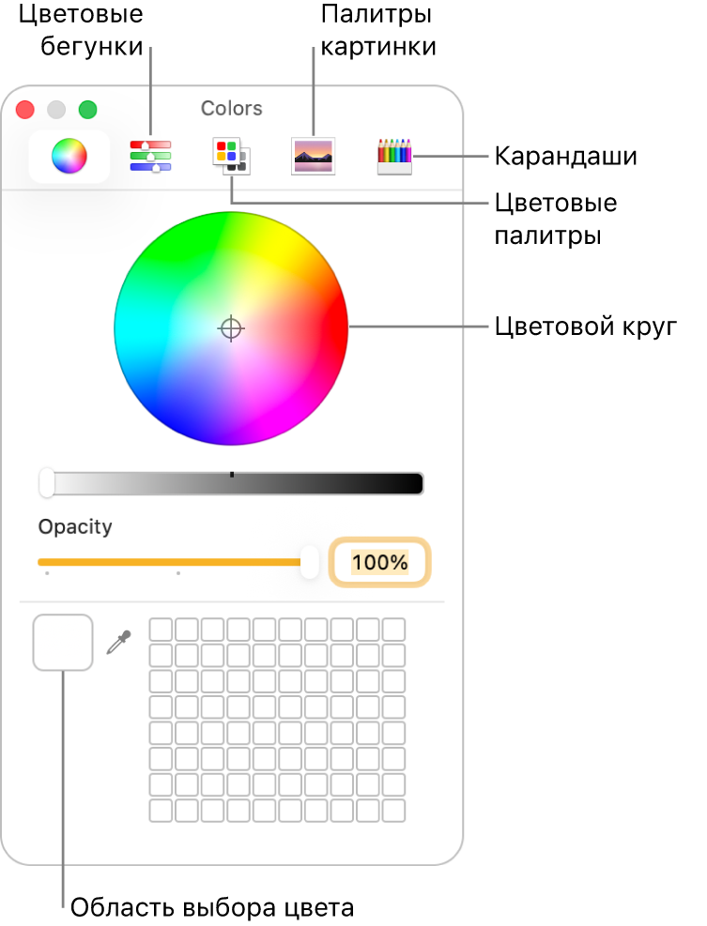Click the midpoint of the Opacity track
The image size is (707, 926).
click(x=174, y=562)
